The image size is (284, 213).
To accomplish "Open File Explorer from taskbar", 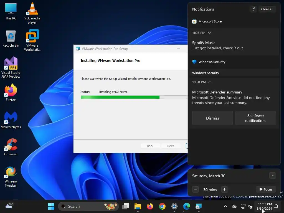I will tap(138, 206).
